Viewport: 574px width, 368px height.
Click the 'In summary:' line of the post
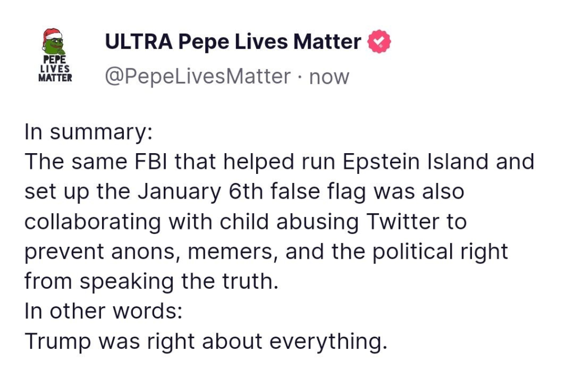(x=89, y=132)
